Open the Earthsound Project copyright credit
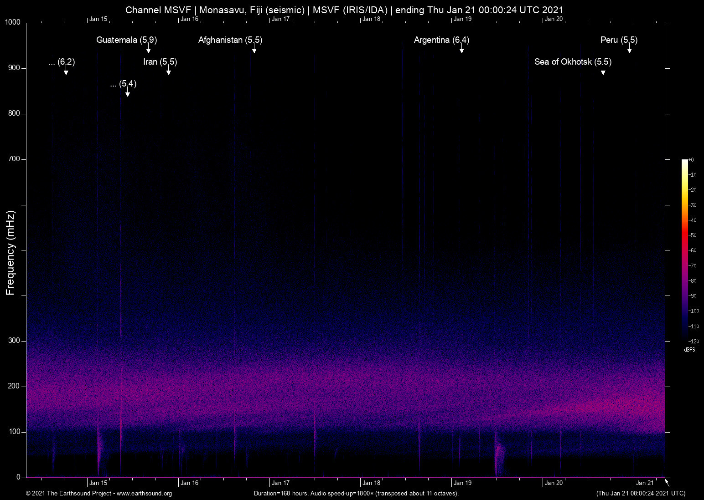Image resolution: width=704 pixels, height=500 pixels. (99, 494)
